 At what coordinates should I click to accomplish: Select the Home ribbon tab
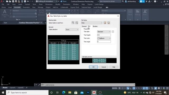coord(4,7)
